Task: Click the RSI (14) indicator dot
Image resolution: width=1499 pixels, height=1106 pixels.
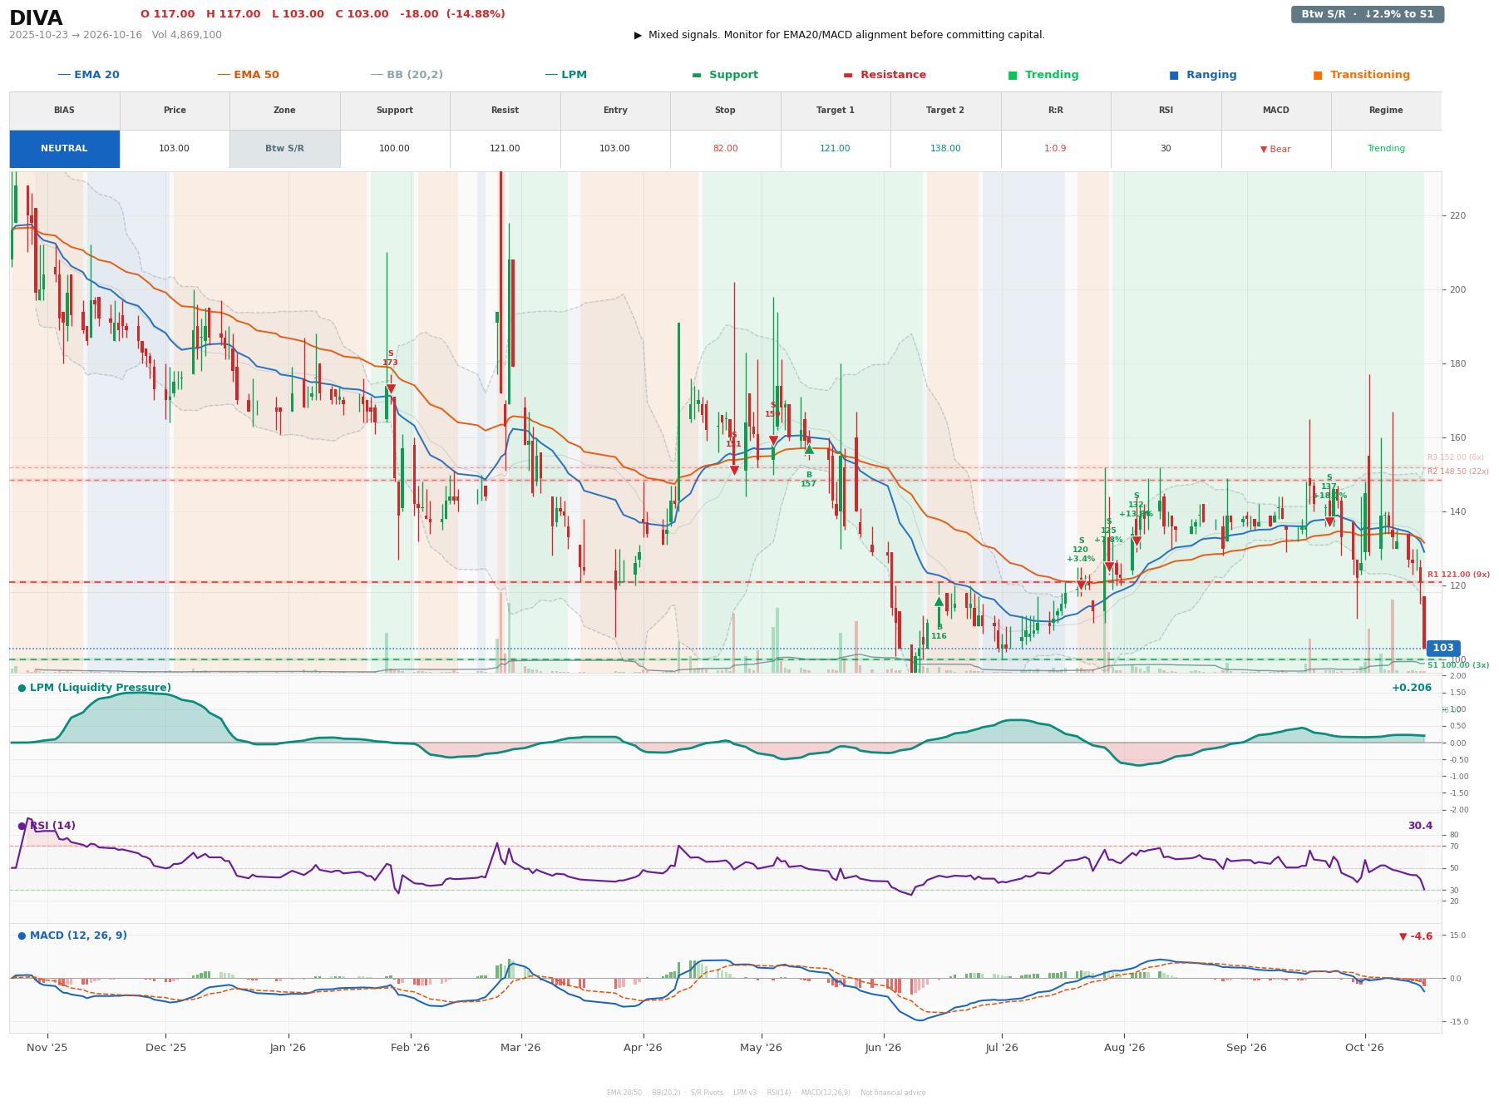Action: coord(22,826)
